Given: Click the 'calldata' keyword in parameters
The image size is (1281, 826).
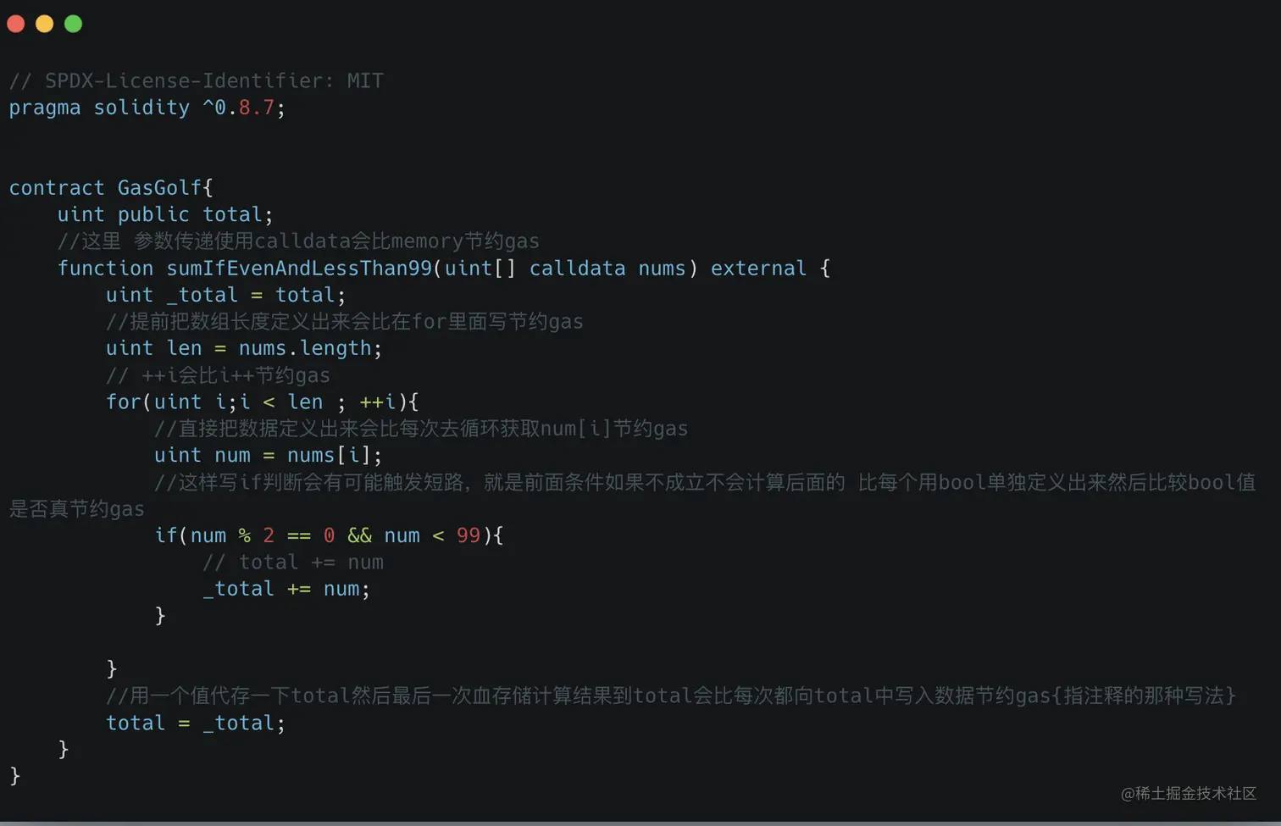Looking at the screenshot, I should point(577,268).
